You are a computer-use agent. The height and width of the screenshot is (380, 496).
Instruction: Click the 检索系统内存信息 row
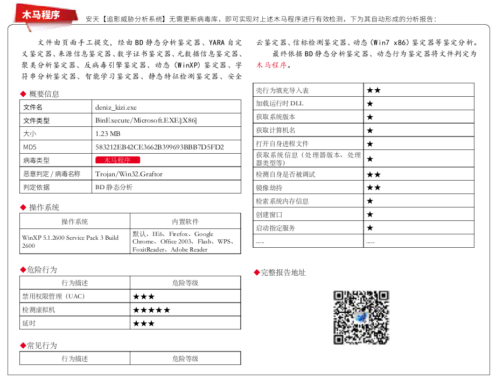(364, 200)
